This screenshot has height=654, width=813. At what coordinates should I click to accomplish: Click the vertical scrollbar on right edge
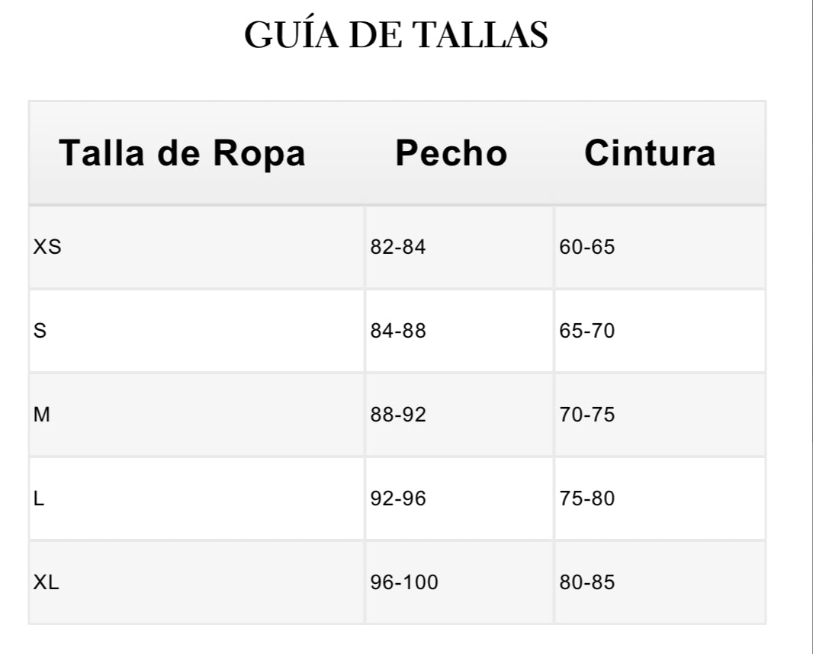point(811,327)
